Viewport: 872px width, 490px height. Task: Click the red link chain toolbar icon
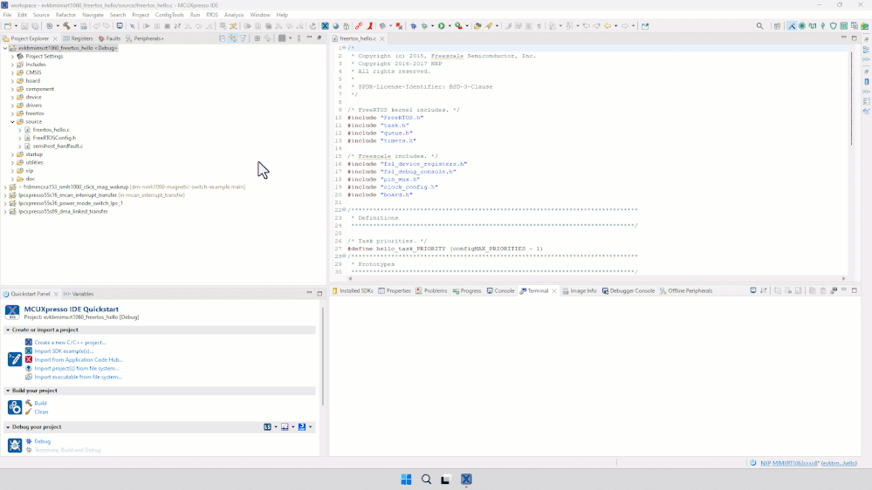359,26
